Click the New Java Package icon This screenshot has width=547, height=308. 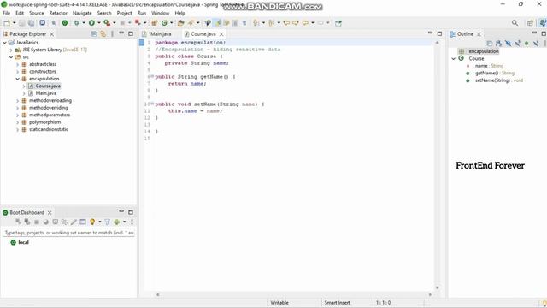pyautogui.click(x=154, y=23)
